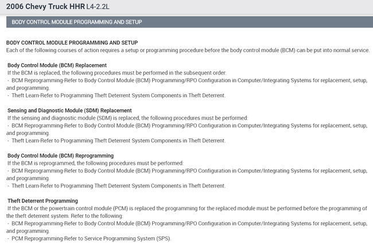Image resolution: width=373 pixels, height=247 pixels.
Task: Select the gray Body Control Module Programming header bar
Action: [187, 22]
